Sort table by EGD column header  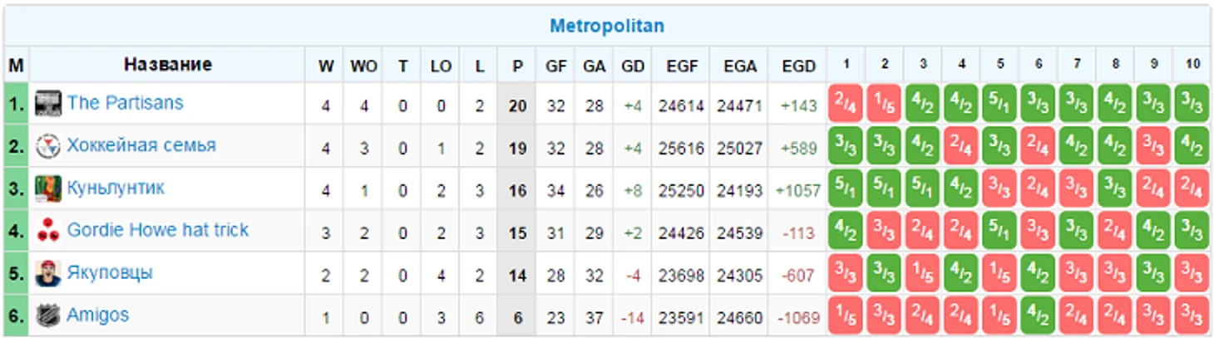click(x=798, y=66)
